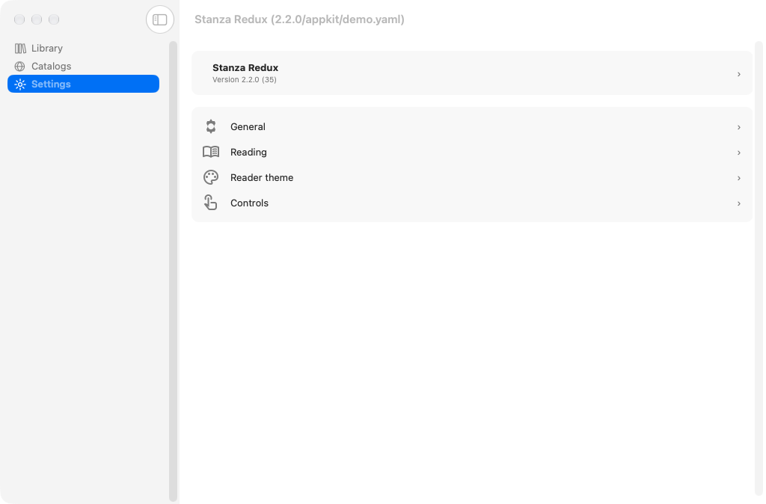Click the General gear icon
Viewport: 766px width, 504px height.
(210, 126)
